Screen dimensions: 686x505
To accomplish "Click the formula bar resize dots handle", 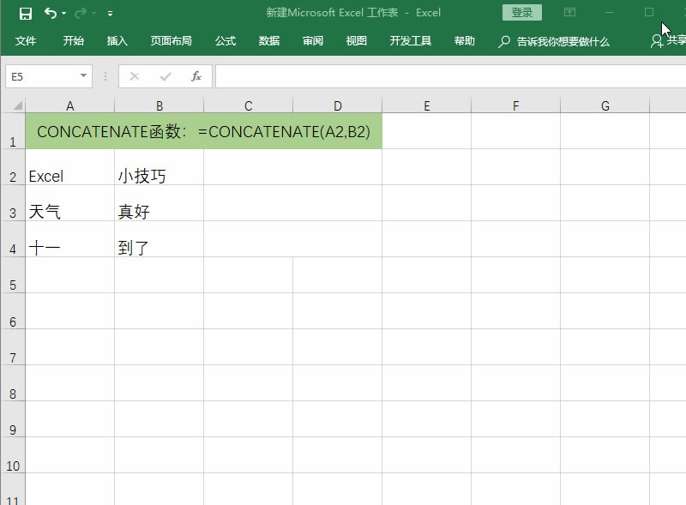I will pyautogui.click(x=105, y=76).
